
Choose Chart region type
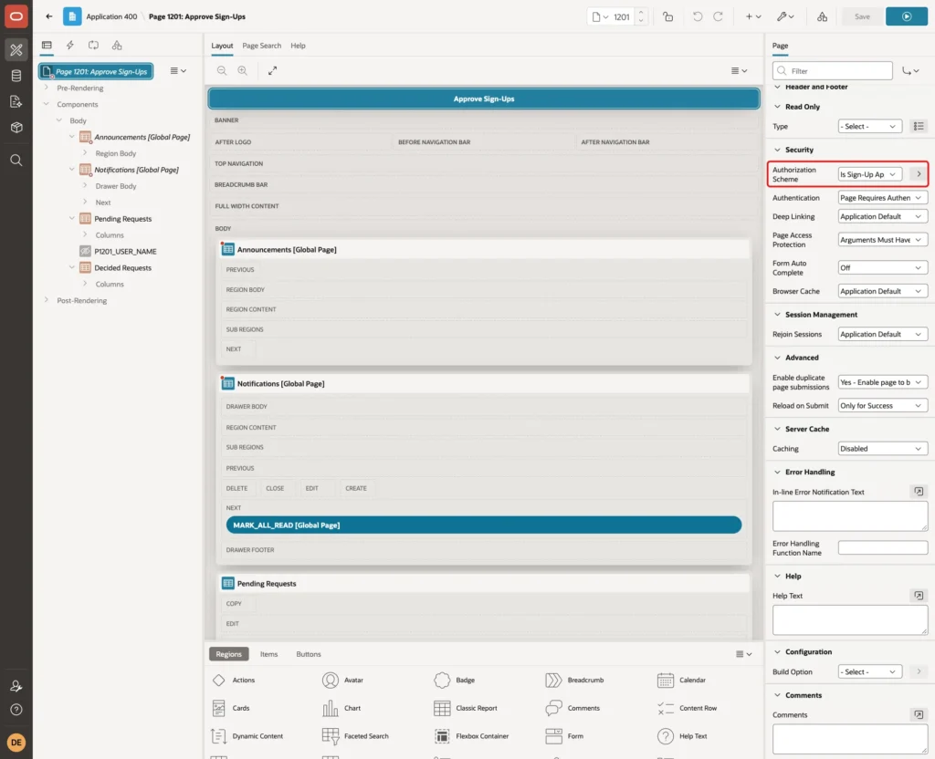[x=341, y=708]
